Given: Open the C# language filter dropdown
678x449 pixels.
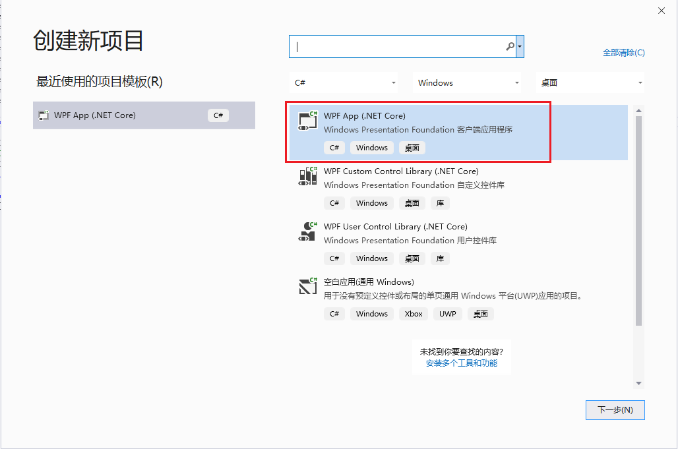Looking at the screenshot, I should point(344,82).
